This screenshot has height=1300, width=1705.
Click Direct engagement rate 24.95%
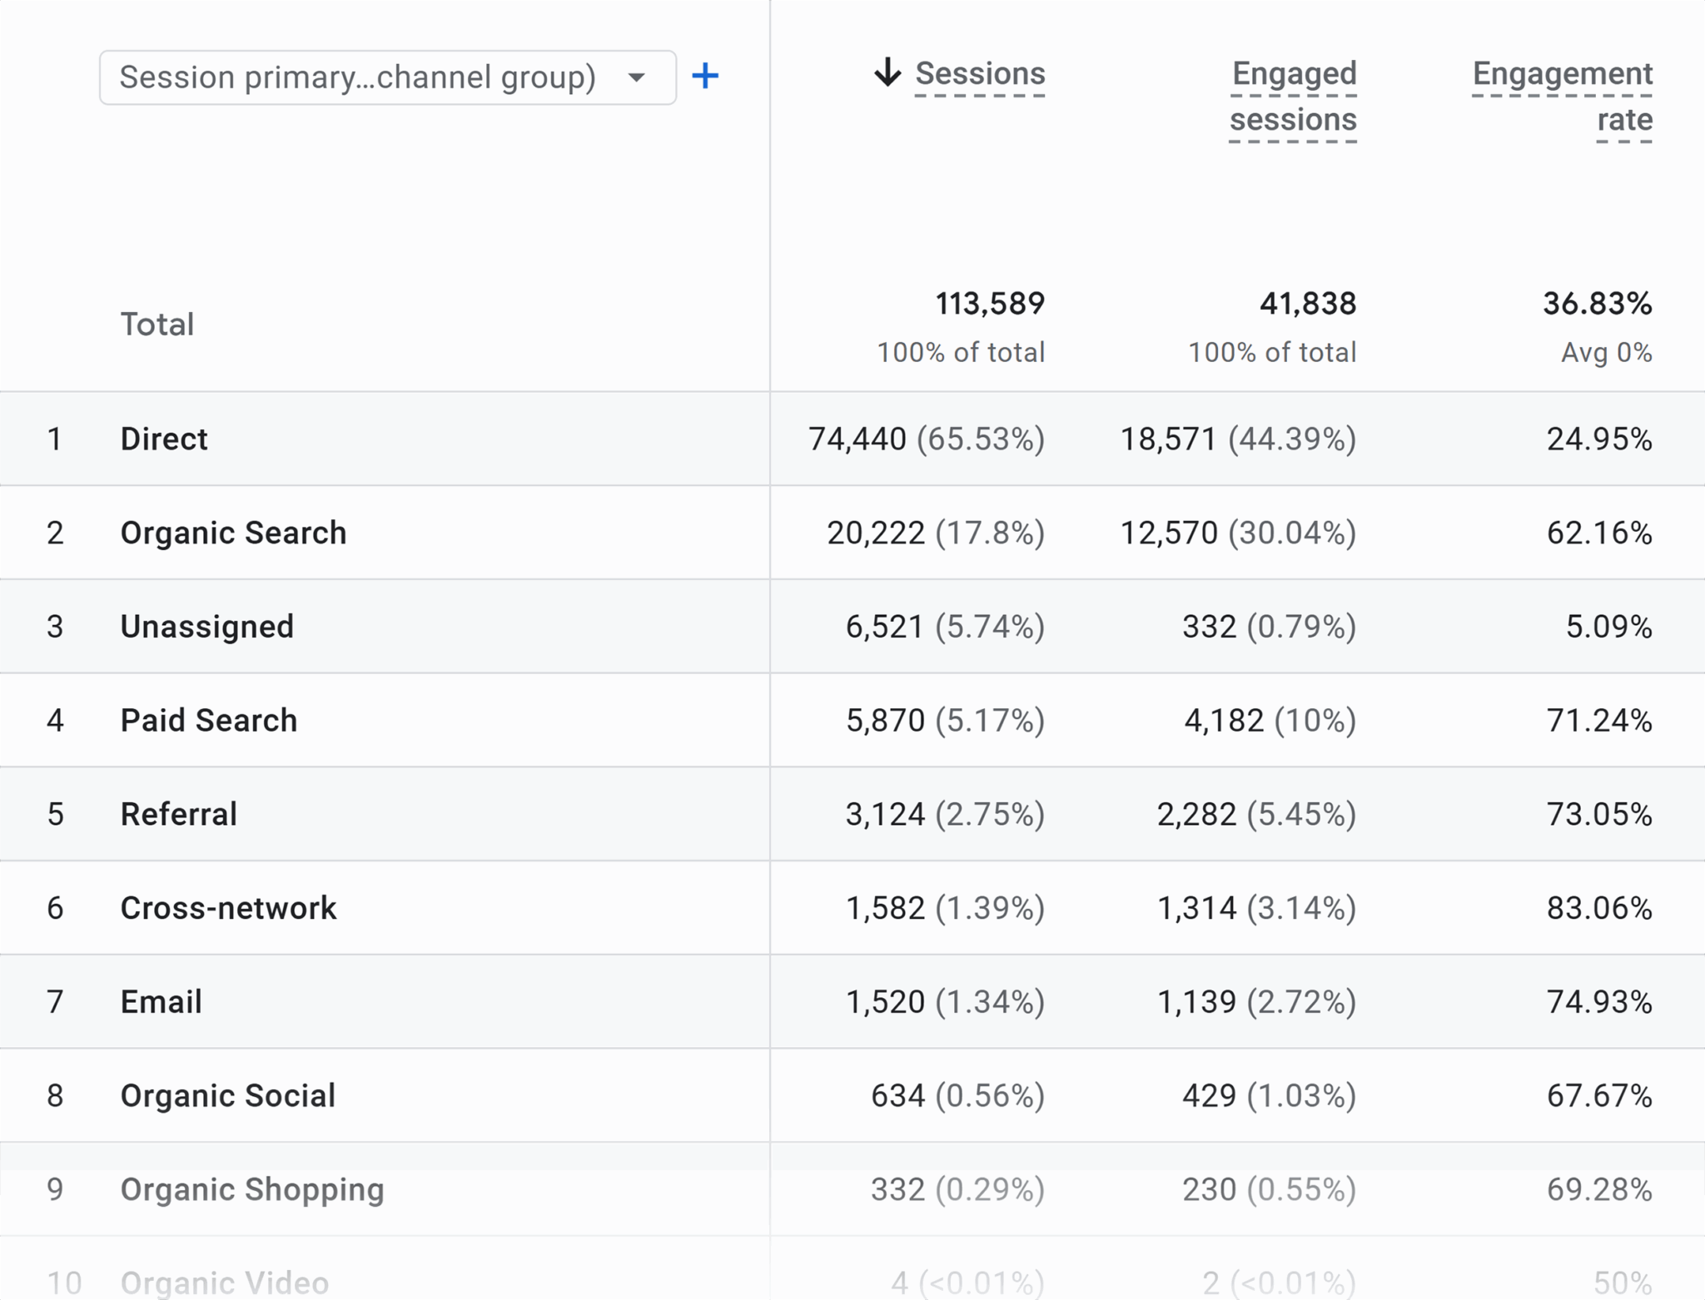[1599, 439]
